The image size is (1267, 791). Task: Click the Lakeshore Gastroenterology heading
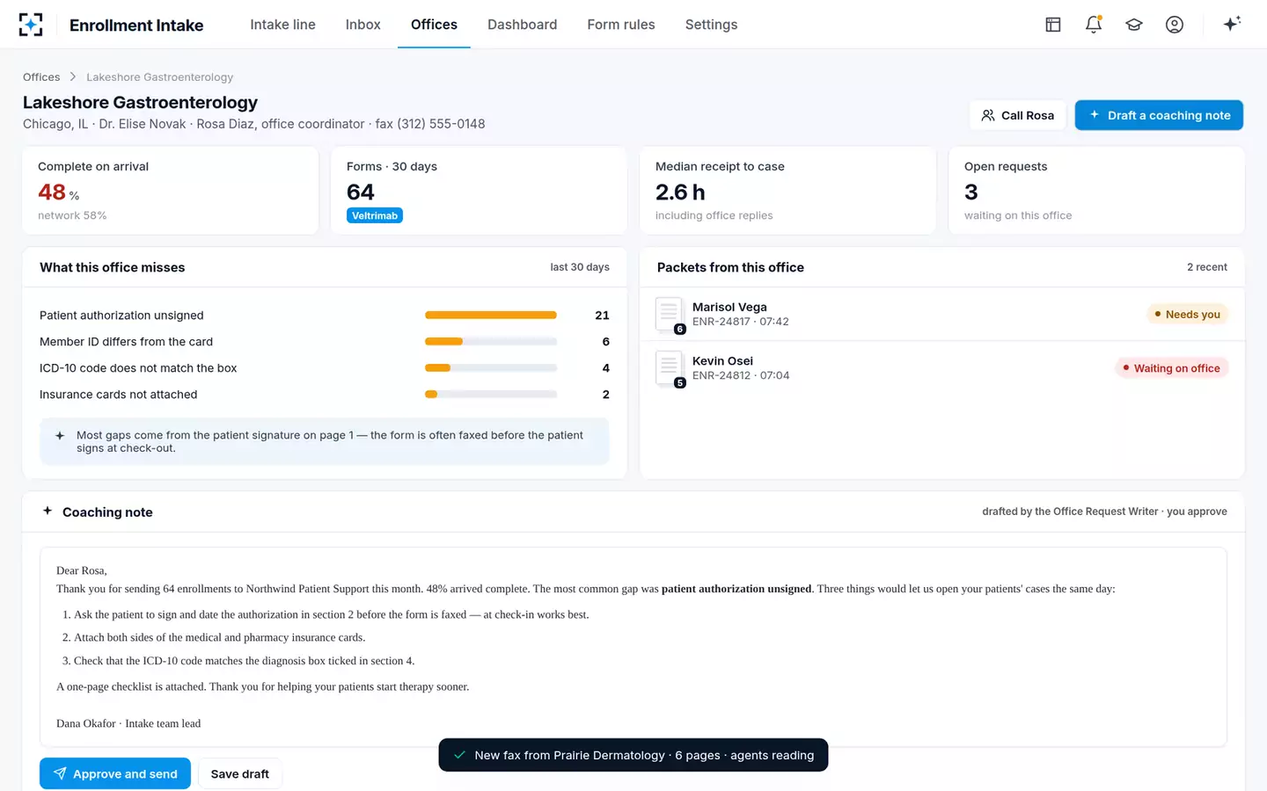point(141,103)
